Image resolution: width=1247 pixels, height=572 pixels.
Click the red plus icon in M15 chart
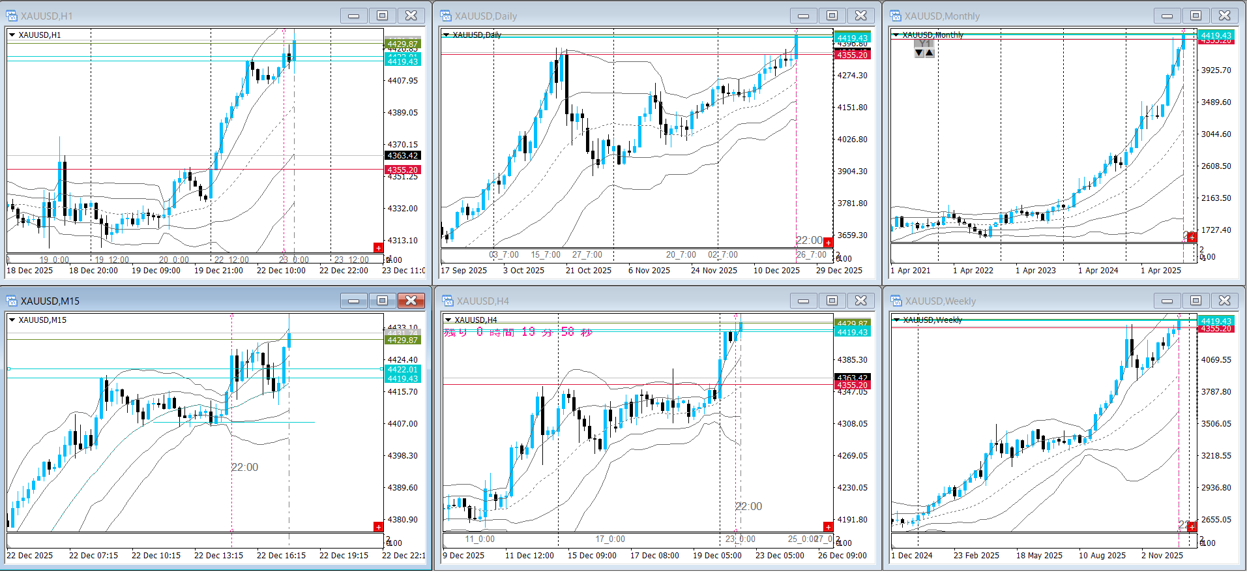pyautogui.click(x=378, y=526)
